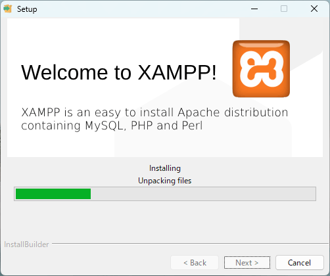
Task: Click the green filled part of progress bar
Action: pyautogui.click(x=53, y=194)
